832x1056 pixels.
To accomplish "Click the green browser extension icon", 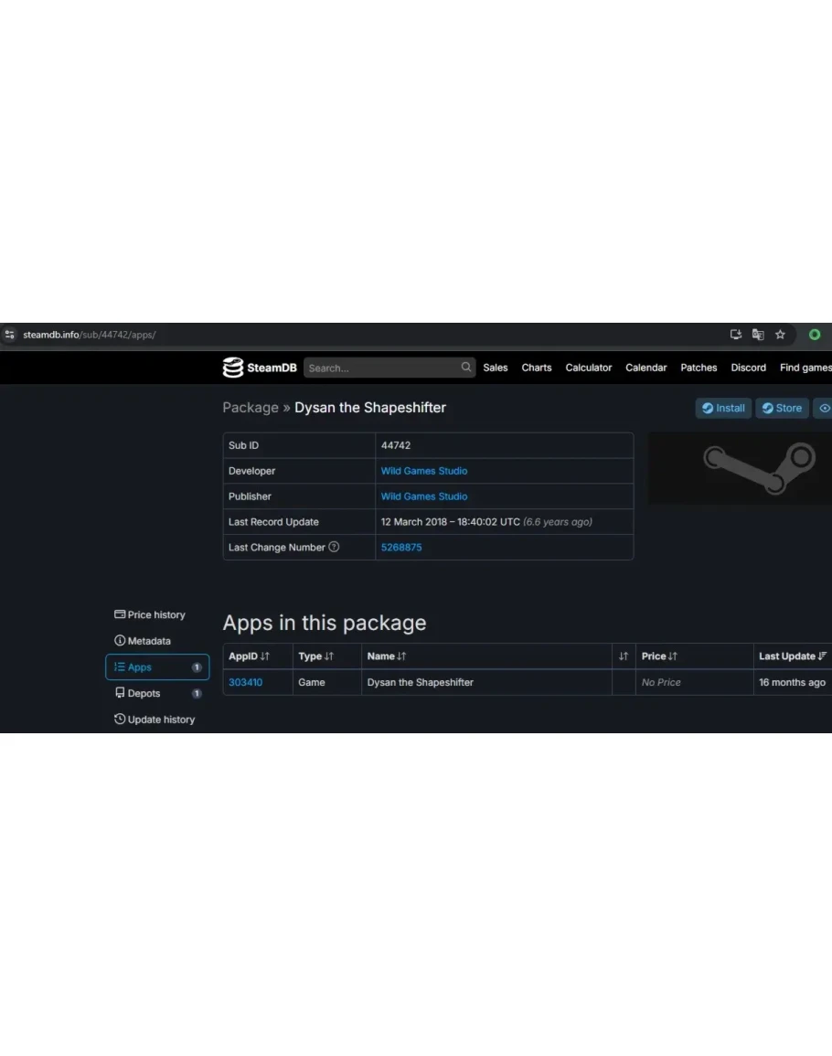I will pos(814,335).
